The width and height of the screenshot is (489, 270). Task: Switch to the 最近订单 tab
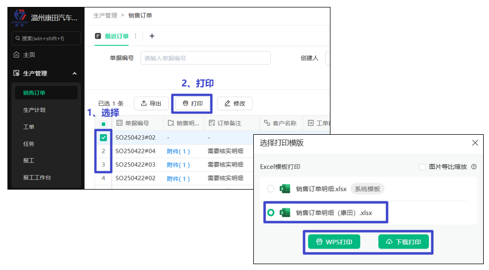tap(117, 36)
